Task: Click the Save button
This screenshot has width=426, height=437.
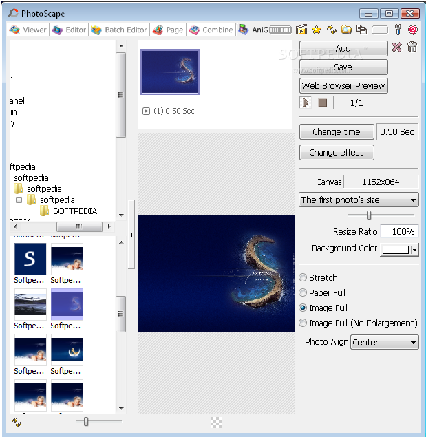Action: pos(343,67)
